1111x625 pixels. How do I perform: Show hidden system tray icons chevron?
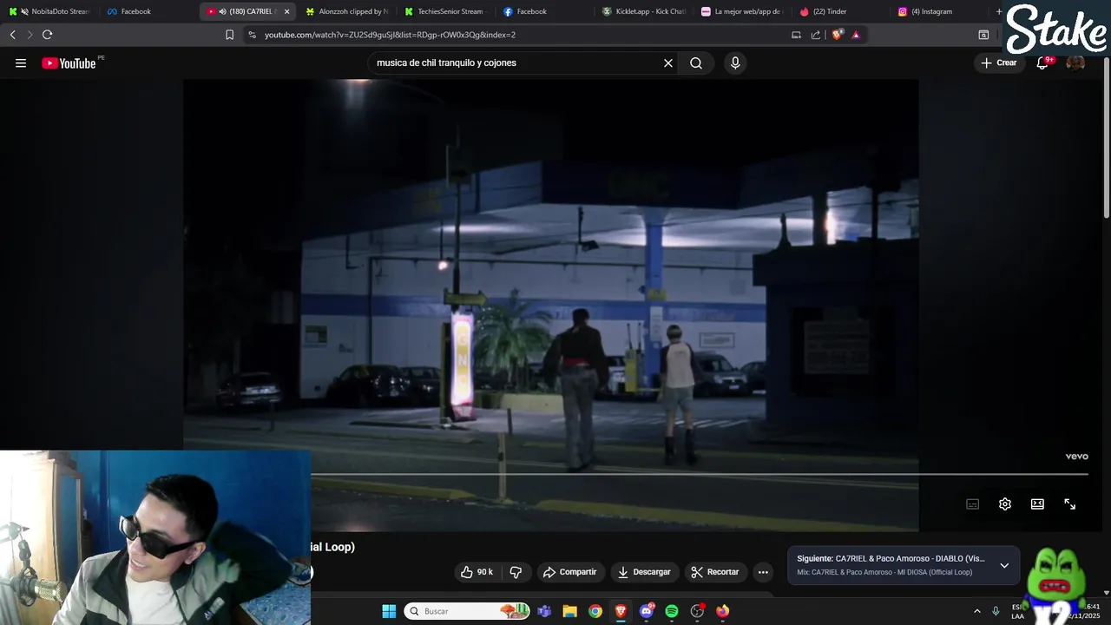977,611
